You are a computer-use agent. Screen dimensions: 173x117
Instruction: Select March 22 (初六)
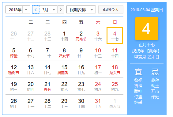point(64,86)
